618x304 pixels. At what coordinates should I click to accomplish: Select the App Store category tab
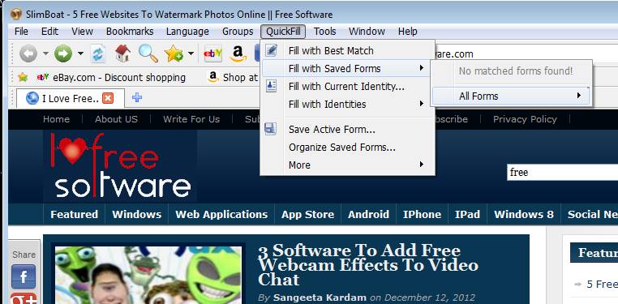(307, 214)
